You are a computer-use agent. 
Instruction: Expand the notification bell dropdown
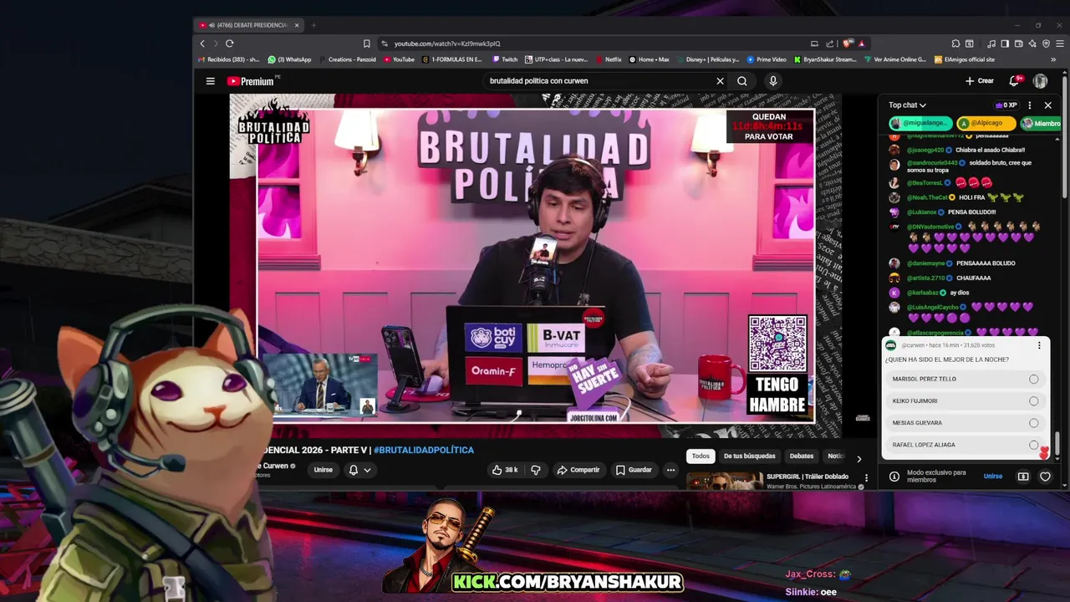coord(359,470)
